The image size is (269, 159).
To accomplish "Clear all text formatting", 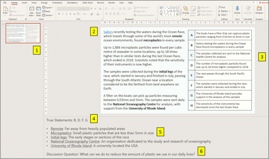I will pyautogui.click(x=100, y=9).
